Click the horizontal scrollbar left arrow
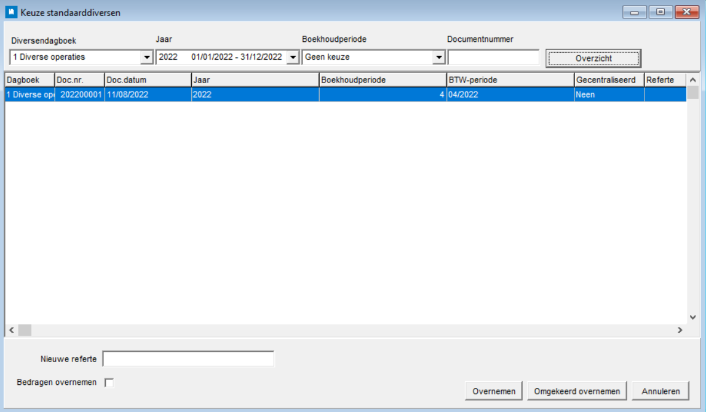Viewport: 706px width, 412px height. [11, 330]
